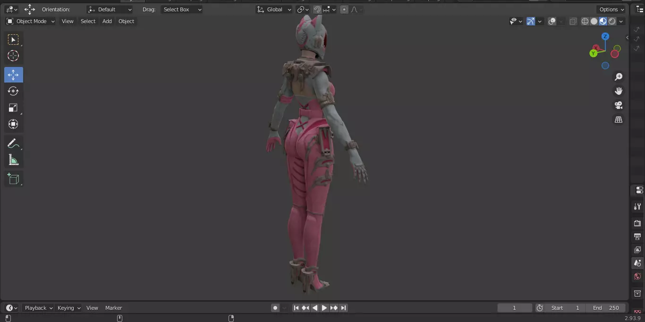The width and height of the screenshot is (645, 322).
Task: Open the Output properties tab
Action: tap(637, 236)
